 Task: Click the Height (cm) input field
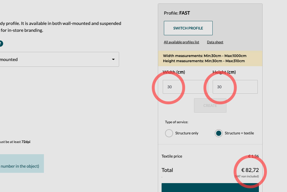point(235,87)
